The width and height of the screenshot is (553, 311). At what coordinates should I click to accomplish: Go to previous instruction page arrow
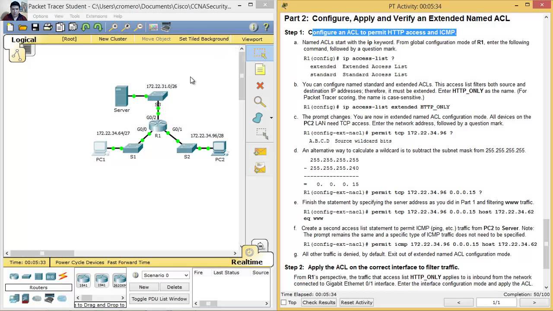pyautogui.click(x=459, y=302)
